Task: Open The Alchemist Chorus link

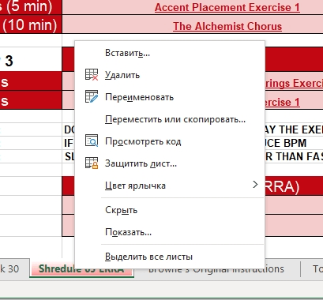Action: click(227, 26)
